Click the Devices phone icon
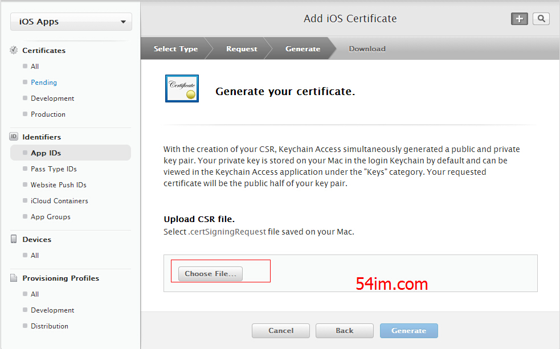 (14, 239)
